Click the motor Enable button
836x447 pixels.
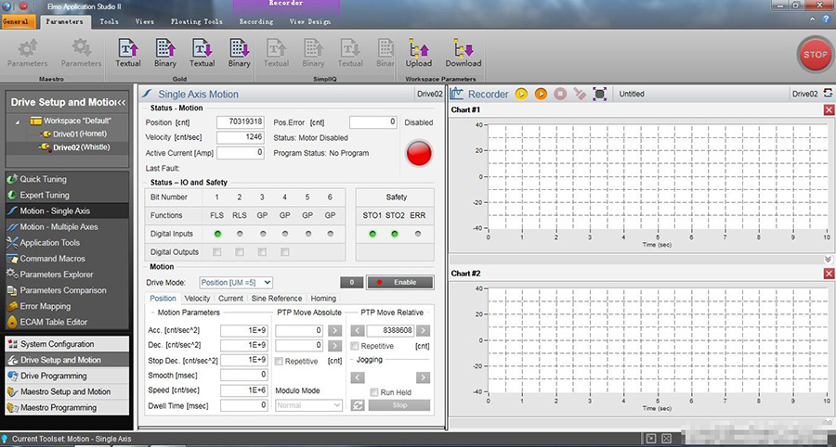tap(399, 282)
